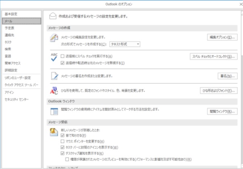Click the signature document icon
This screenshot has height=169, width=243.
[x=54, y=75]
